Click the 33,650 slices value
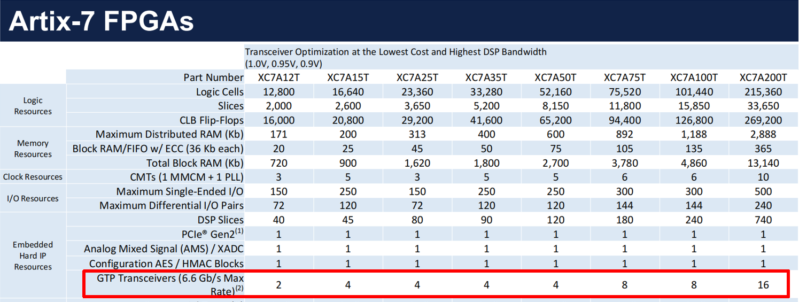This screenshot has height=302, width=799. tap(763, 106)
